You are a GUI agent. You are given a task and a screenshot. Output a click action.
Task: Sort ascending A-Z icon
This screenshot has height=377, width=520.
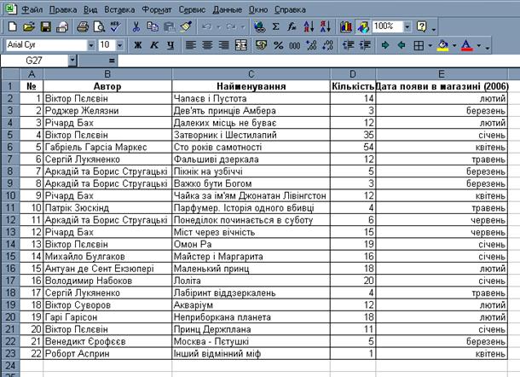tap(309, 26)
